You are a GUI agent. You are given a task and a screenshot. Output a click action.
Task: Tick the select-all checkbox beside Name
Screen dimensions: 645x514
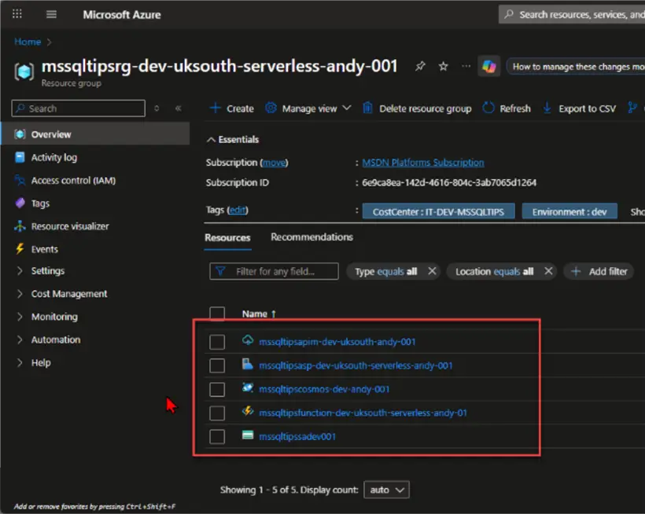tap(217, 314)
